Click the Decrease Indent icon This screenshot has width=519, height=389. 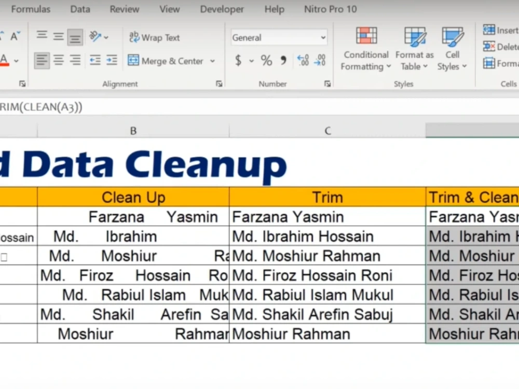pos(95,60)
